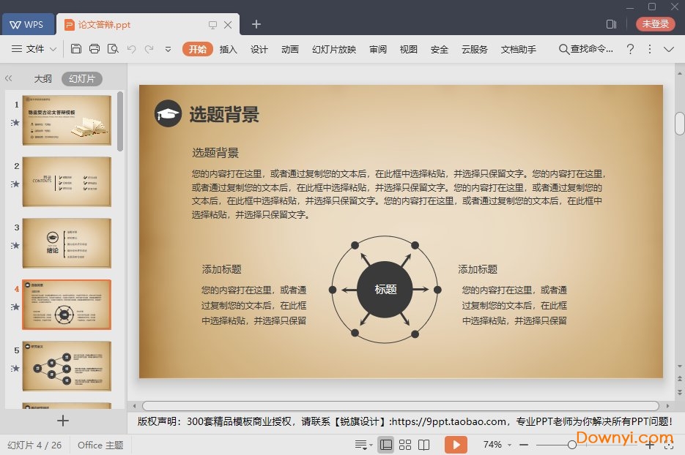
Task: Add a new slide with plus button
Action: tap(63, 421)
